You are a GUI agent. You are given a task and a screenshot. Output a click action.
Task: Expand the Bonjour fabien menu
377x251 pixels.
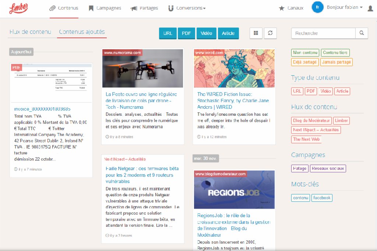pyautogui.click(x=345, y=7)
